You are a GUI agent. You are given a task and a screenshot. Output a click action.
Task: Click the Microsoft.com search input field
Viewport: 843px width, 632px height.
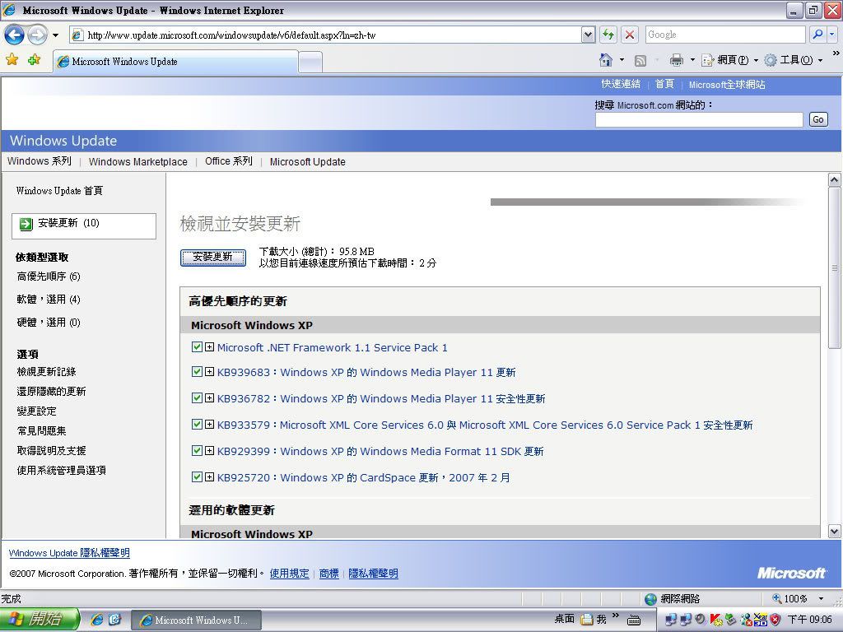[x=698, y=120]
